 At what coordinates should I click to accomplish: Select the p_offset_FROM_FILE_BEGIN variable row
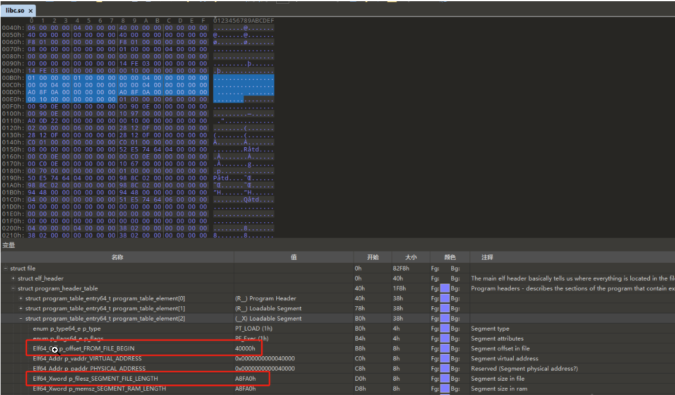(x=337, y=349)
